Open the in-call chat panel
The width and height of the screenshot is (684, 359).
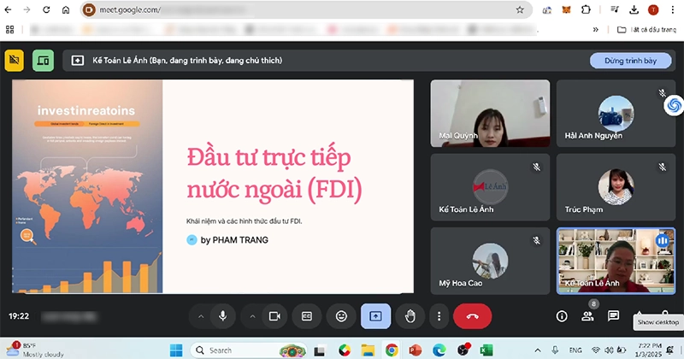pos(613,315)
